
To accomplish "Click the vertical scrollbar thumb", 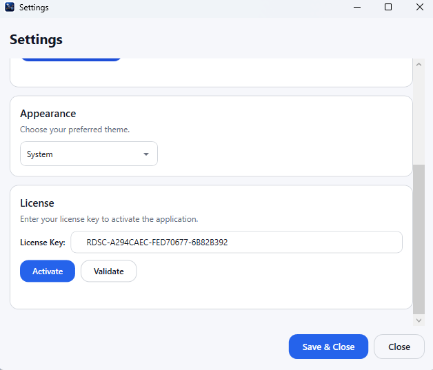I will [x=419, y=239].
